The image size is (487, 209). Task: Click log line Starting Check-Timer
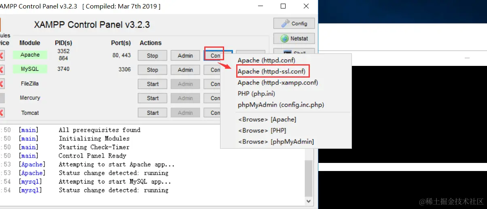coord(94,147)
